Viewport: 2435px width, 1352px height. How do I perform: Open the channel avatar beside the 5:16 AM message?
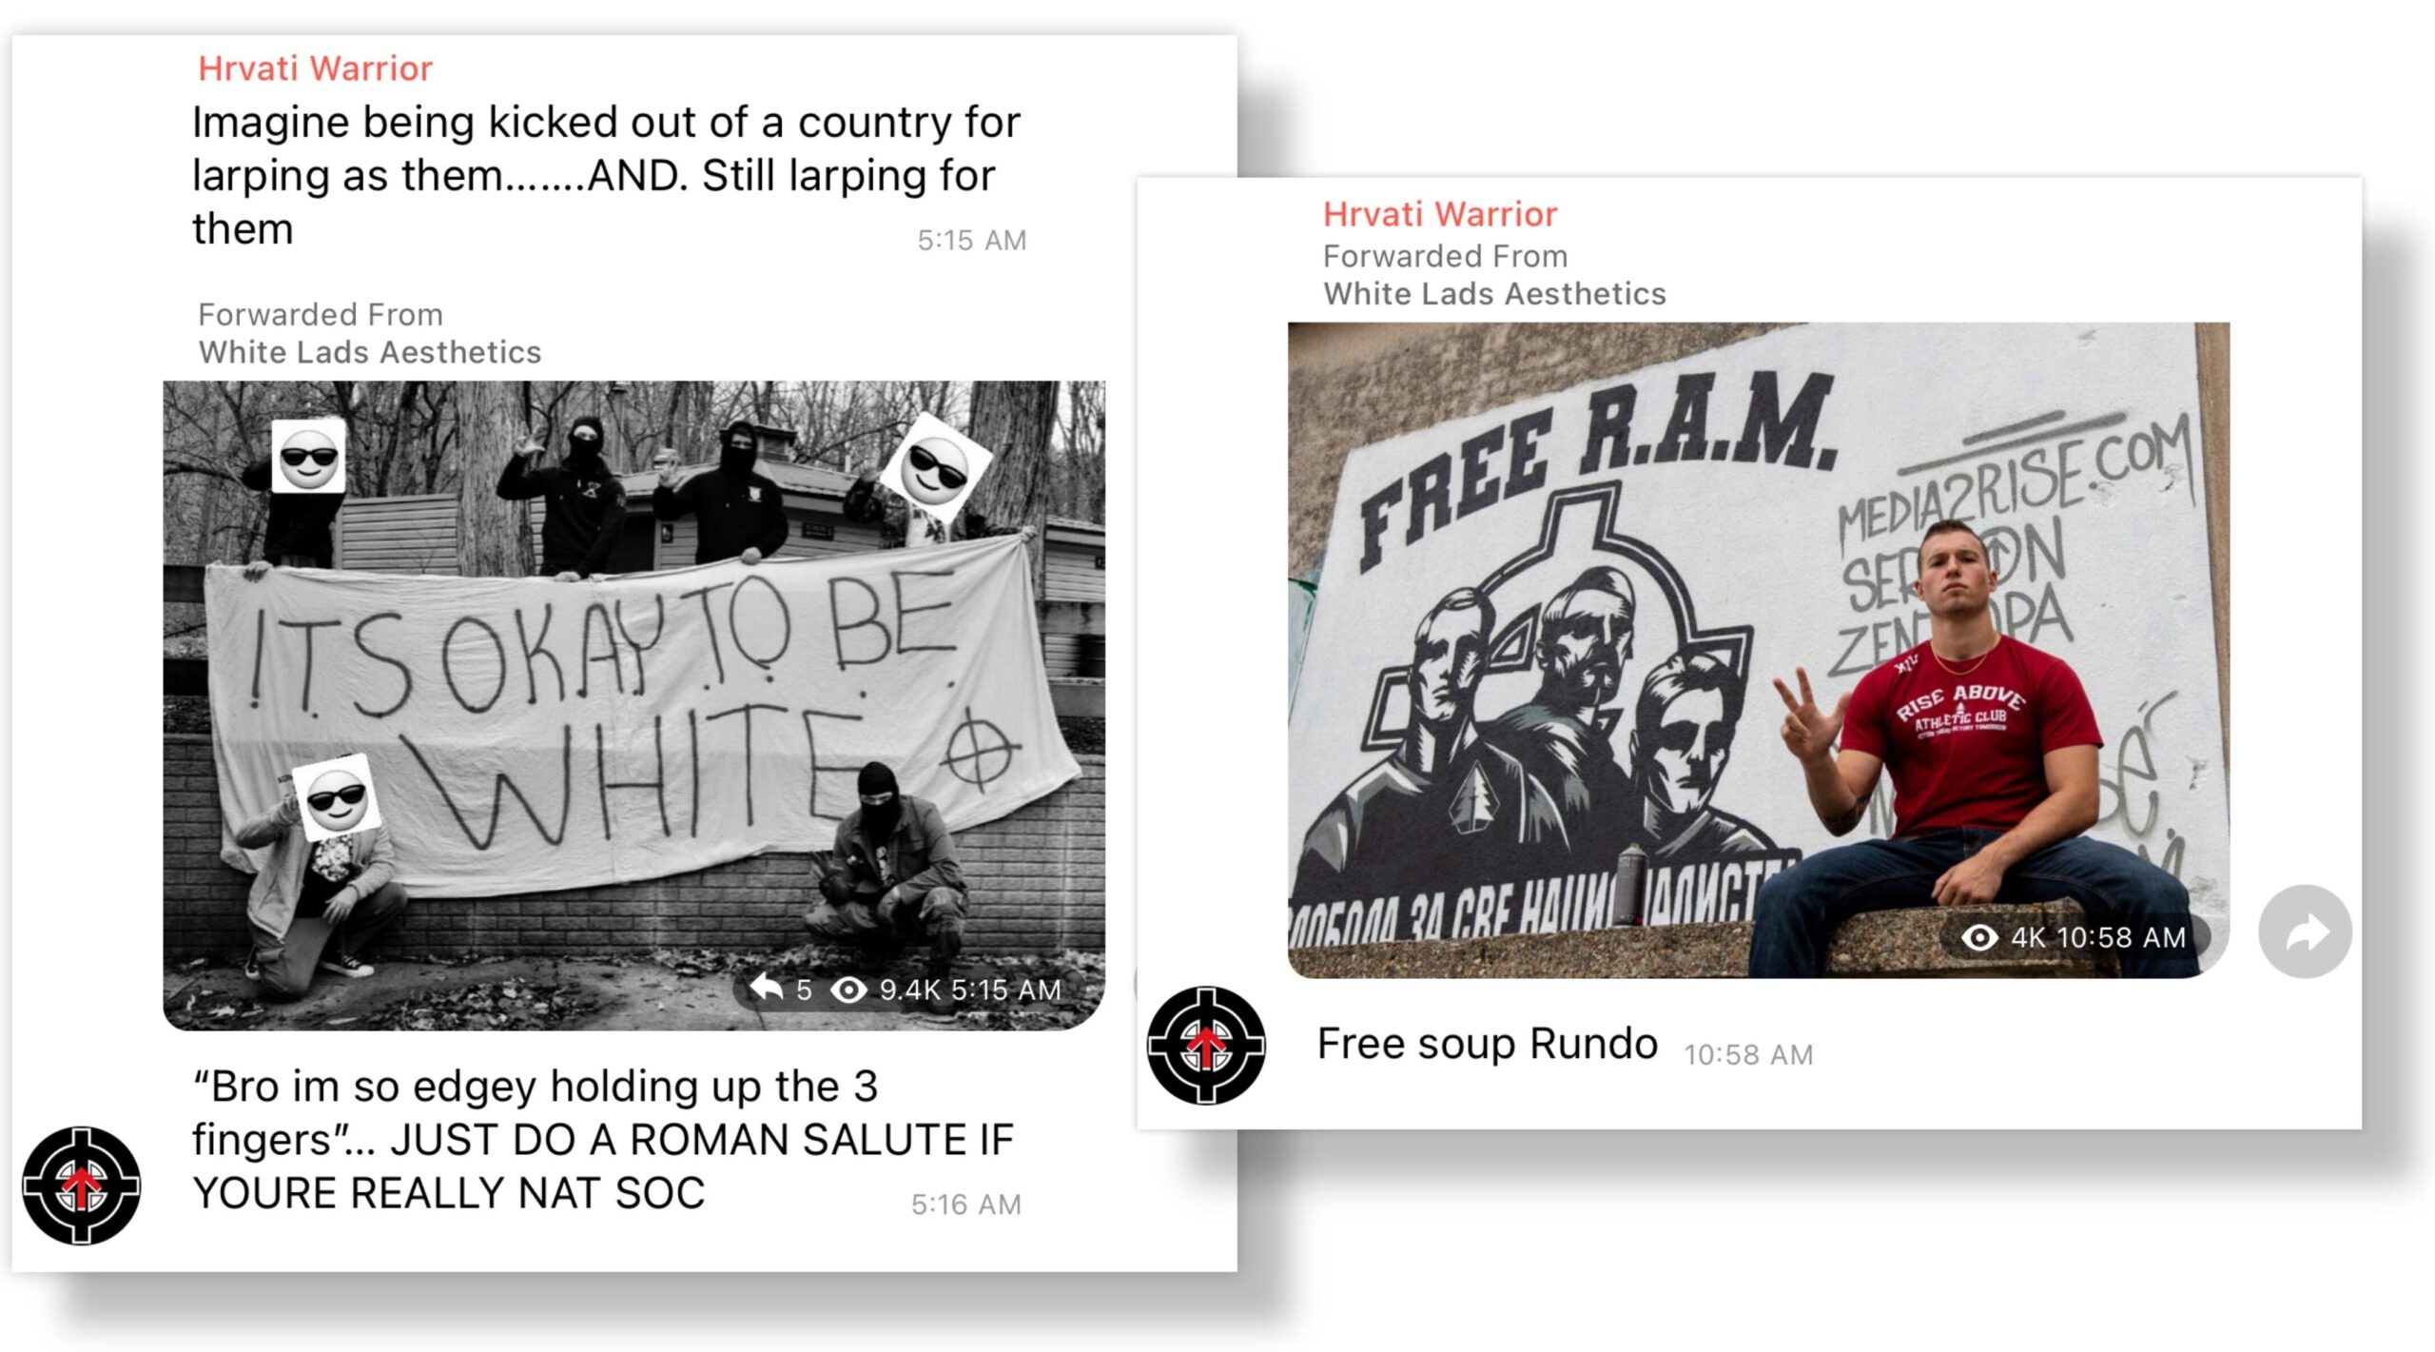tap(82, 1185)
